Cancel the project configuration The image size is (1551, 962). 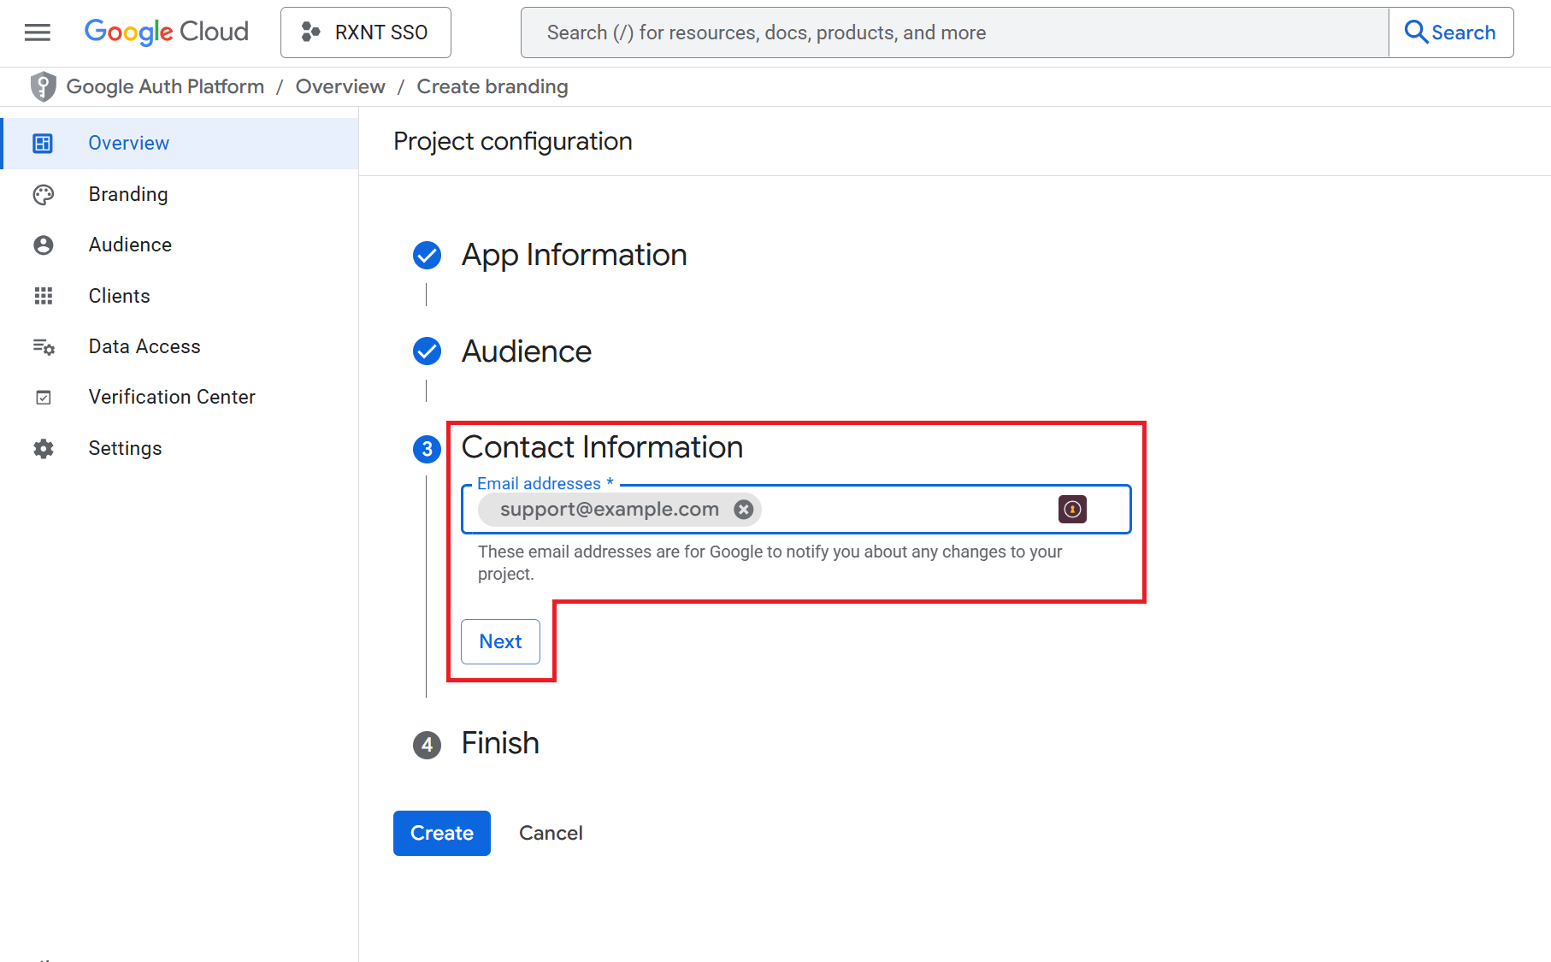pyautogui.click(x=551, y=833)
